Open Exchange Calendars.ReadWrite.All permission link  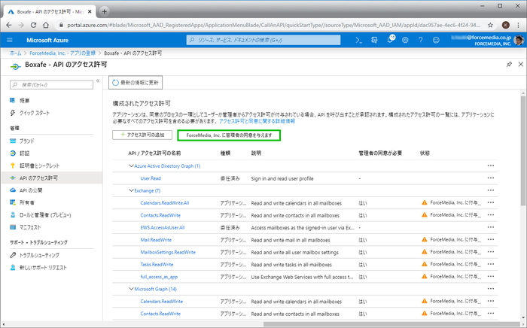pyautogui.click(x=165, y=203)
